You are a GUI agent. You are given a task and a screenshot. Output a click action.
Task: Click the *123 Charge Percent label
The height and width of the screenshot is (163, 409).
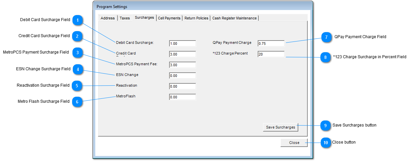(230, 53)
